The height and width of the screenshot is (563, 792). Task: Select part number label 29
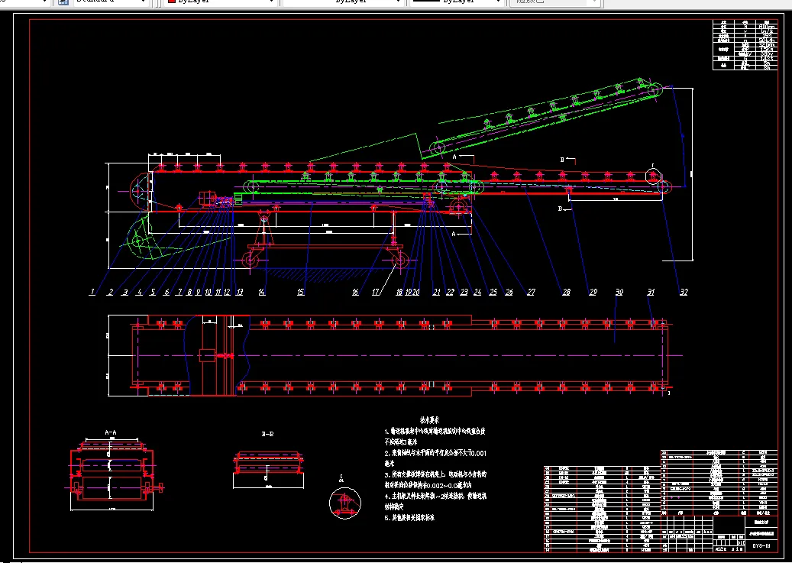[593, 292]
